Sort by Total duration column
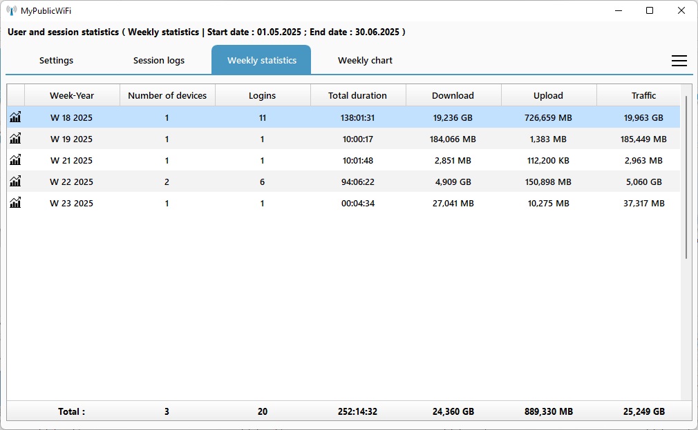698x430 pixels. point(358,95)
